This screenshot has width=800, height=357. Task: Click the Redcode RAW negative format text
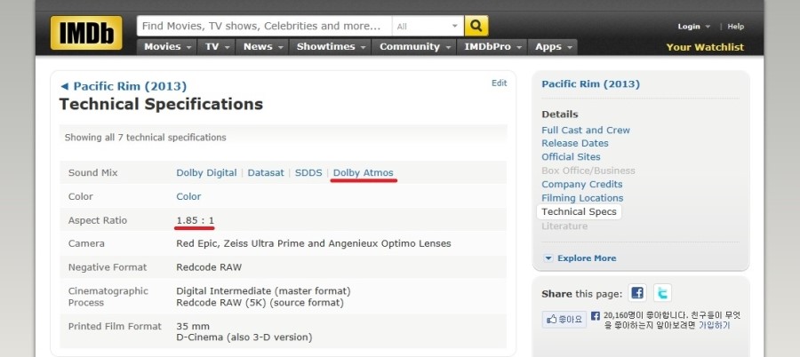[209, 267]
